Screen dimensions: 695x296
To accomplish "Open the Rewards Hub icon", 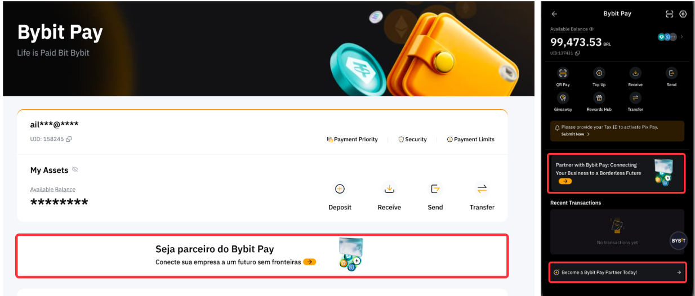I will tap(599, 97).
